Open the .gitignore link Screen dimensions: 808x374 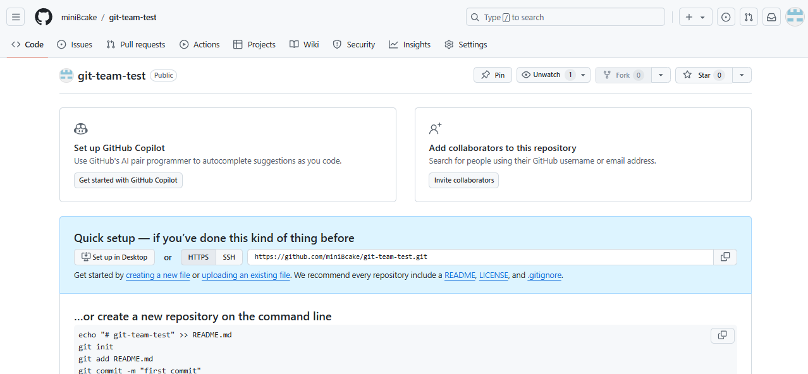[544, 275]
